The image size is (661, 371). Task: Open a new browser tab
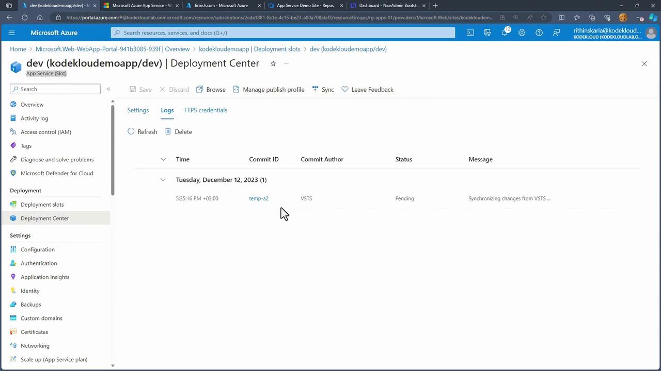coord(435,6)
